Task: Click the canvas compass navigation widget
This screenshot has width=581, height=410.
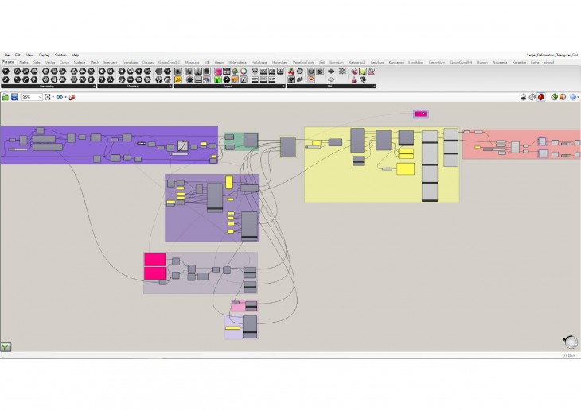Action: coord(571,342)
